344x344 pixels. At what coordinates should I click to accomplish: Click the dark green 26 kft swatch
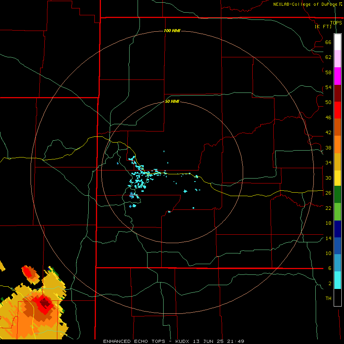(338, 195)
